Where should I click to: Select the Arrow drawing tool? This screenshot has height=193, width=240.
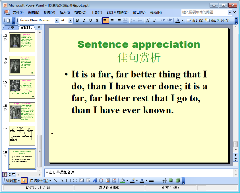point(62,180)
